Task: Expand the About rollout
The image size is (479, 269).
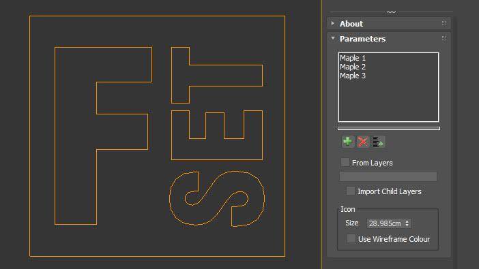Action: pyautogui.click(x=333, y=23)
